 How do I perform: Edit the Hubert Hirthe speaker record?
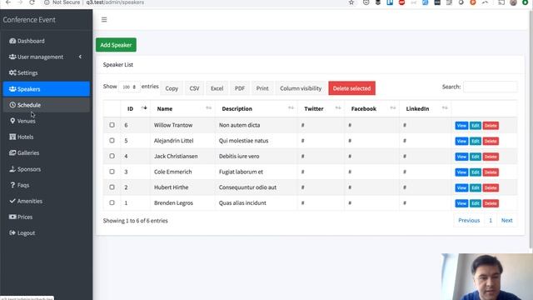[476, 187]
